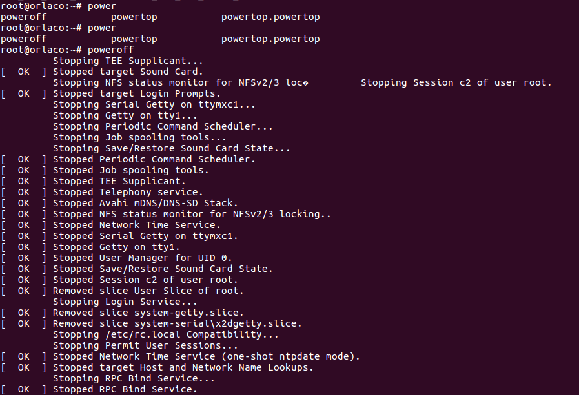Viewport: 579px width, 395px height.
Task: Select "Stopping /etc/rc.local Compatibility..." line
Action: pyautogui.click(x=165, y=334)
